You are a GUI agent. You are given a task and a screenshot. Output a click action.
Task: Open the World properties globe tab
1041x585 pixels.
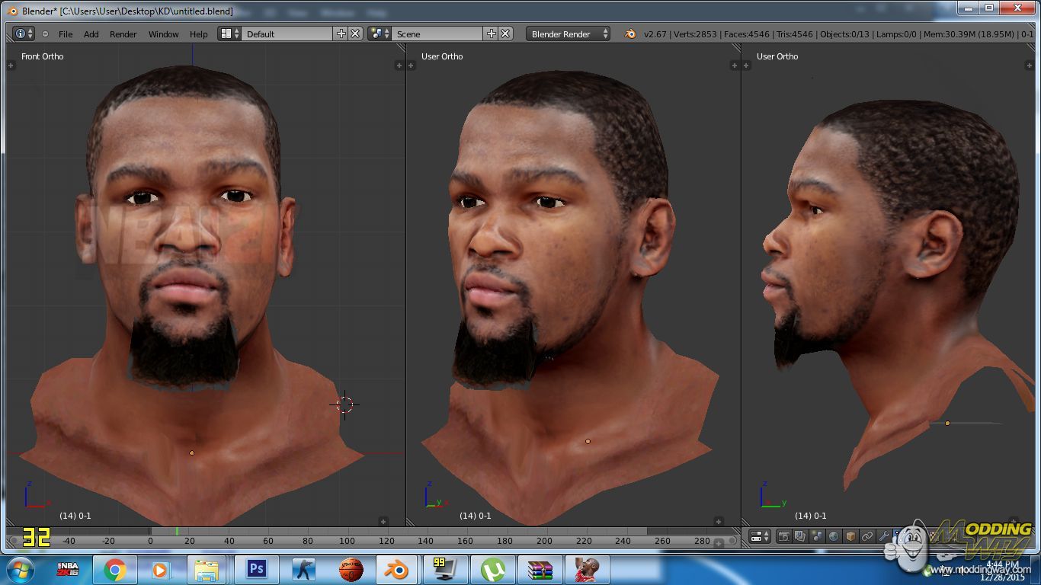click(834, 536)
